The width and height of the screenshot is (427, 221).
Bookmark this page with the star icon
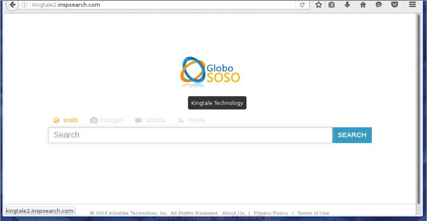coord(318,5)
